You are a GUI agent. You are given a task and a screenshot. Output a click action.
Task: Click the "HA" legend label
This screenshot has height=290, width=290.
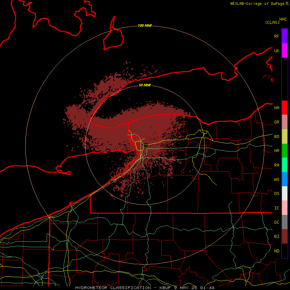pyautogui.click(x=276, y=108)
